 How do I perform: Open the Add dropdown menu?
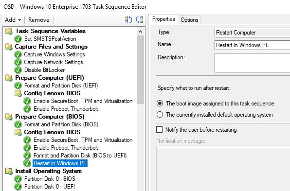click(13, 20)
